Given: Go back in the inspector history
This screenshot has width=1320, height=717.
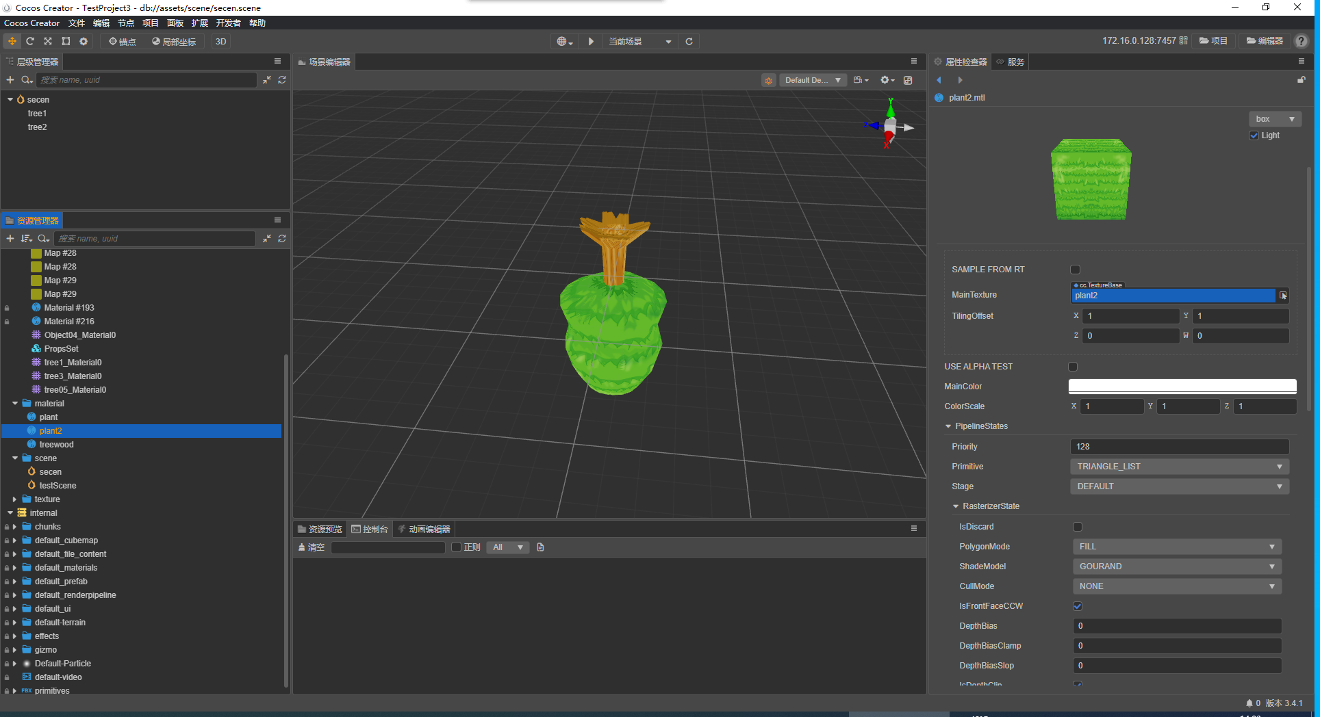Looking at the screenshot, I should click(x=939, y=81).
